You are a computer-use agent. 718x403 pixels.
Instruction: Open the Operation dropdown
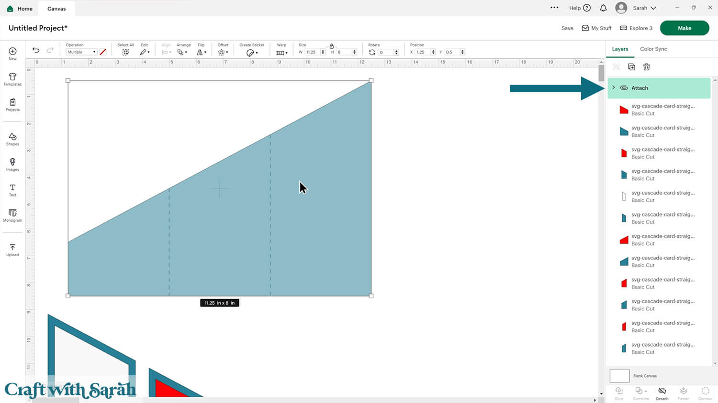tap(81, 52)
